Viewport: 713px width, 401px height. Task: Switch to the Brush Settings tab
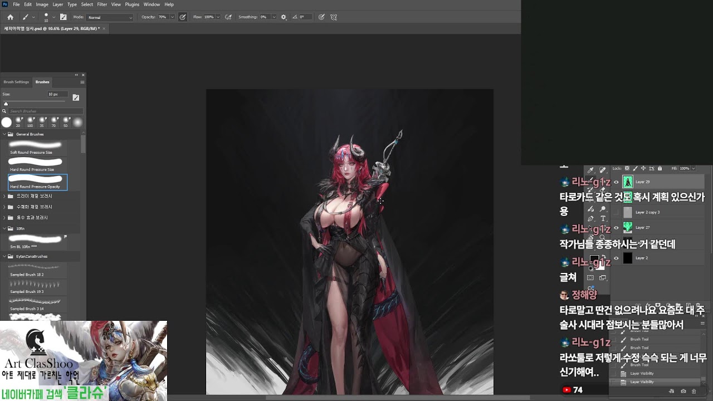pos(16,82)
